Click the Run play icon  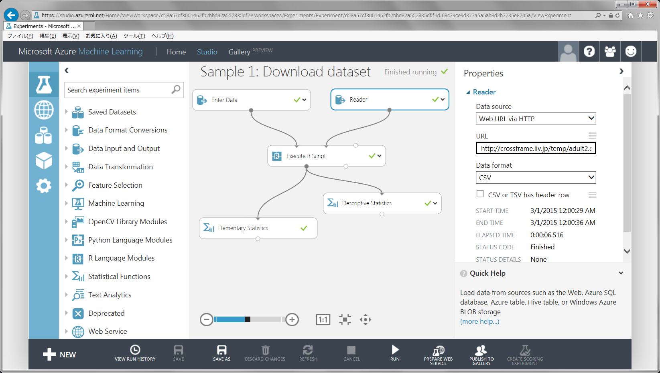tap(395, 350)
